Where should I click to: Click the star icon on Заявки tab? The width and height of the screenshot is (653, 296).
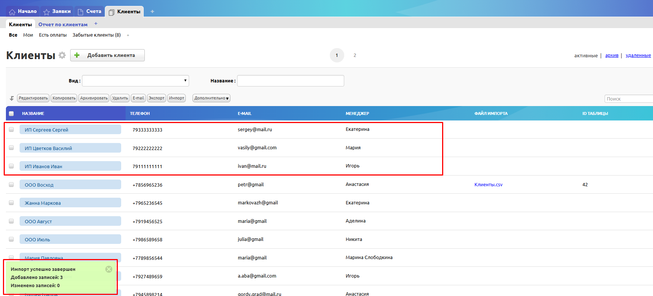[47, 12]
